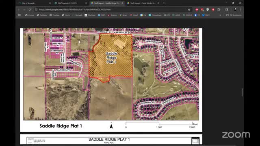The image size is (260, 146).
Task: Open a new browser tab
Action: pyautogui.click(x=164, y=3)
